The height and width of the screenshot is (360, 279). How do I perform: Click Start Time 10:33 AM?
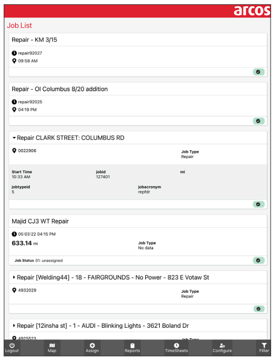coord(22,175)
